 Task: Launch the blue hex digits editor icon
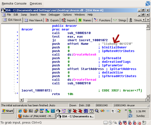click(x=86, y=111)
